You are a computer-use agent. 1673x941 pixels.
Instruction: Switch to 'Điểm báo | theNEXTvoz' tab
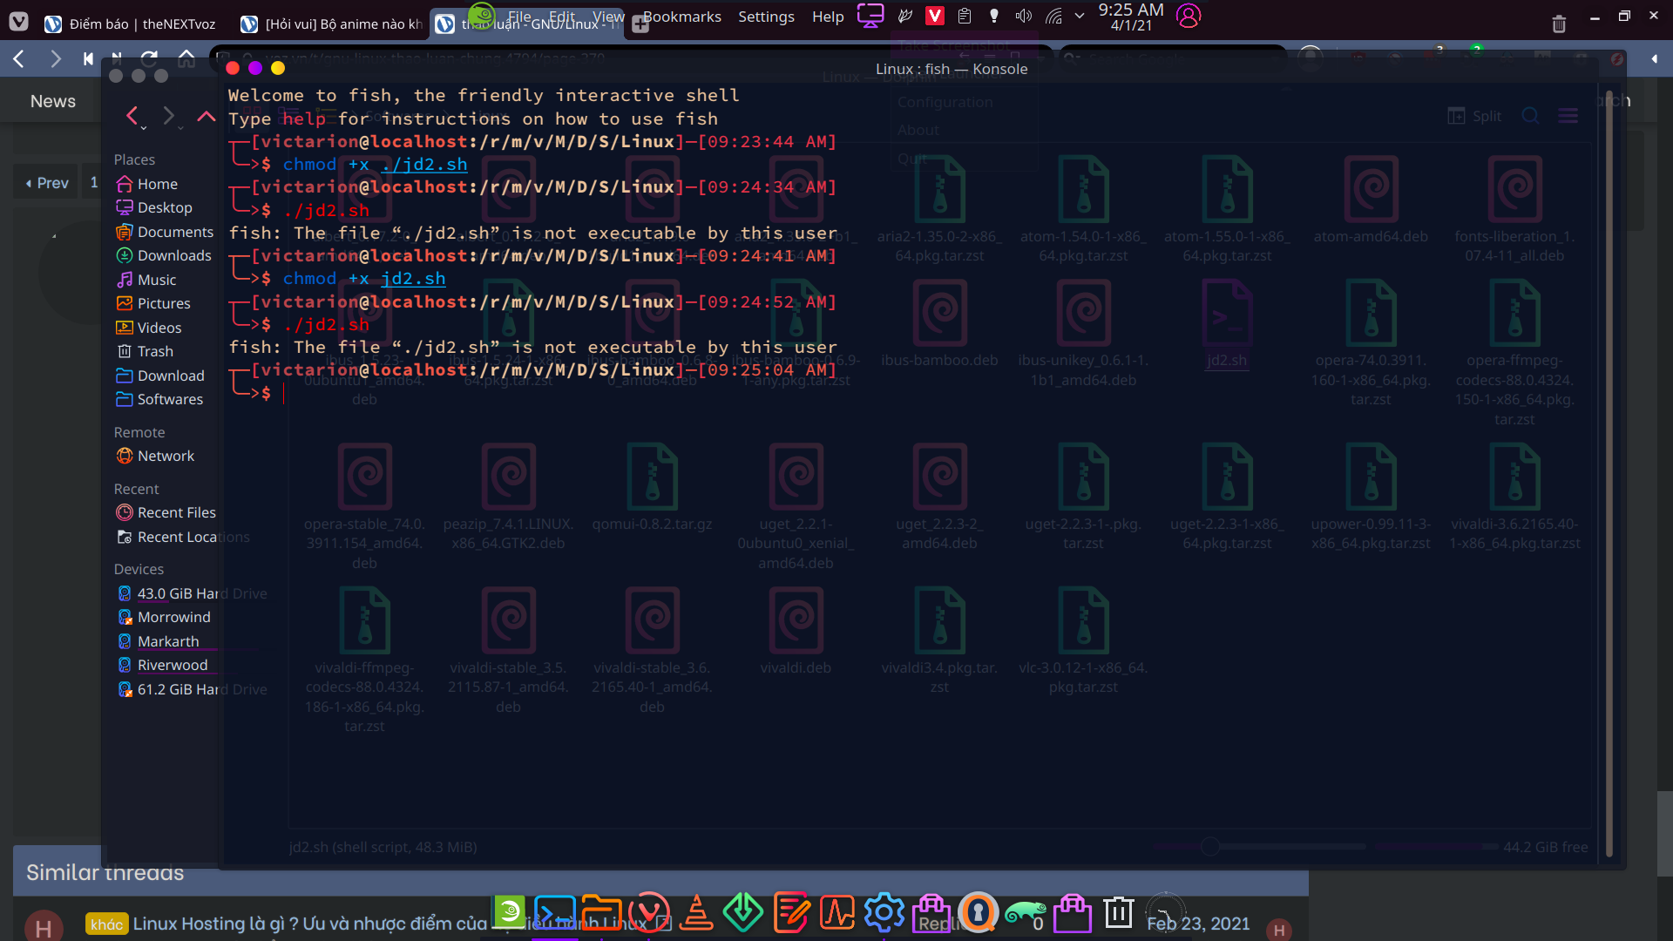pyautogui.click(x=132, y=24)
